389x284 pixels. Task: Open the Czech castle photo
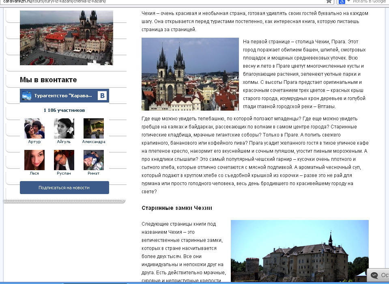(x=300, y=251)
